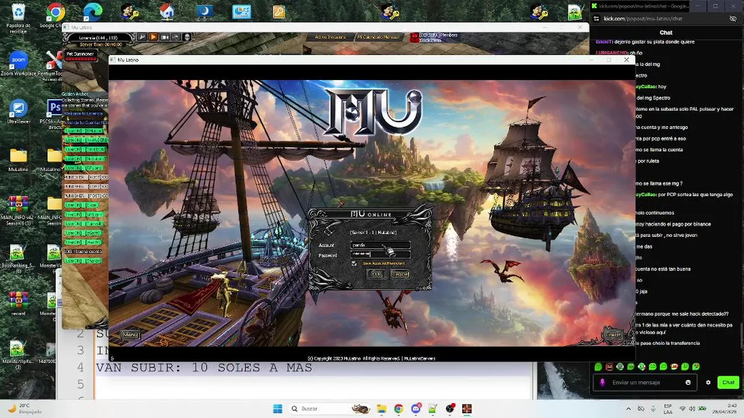Click the 'Activar Invasiones' button in the back Mu Latino window
This screenshot has width=744, height=418.
pyautogui.click(x=330, y=37)
